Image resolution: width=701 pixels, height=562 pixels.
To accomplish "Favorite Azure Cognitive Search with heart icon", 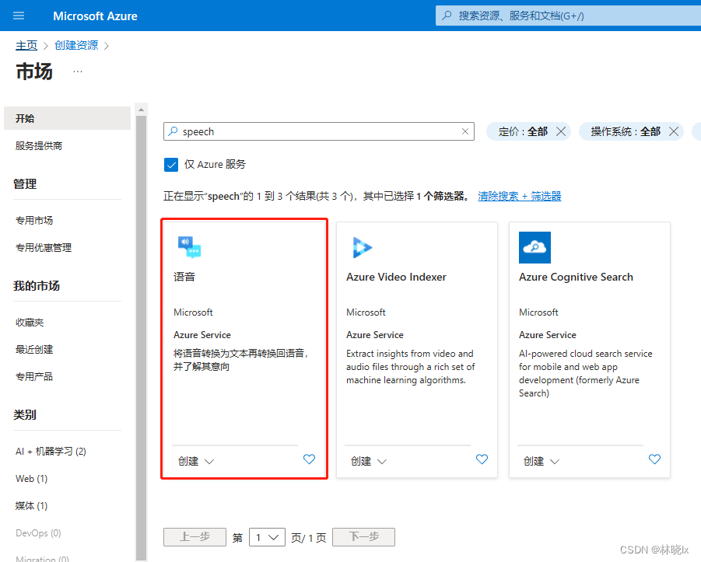I will pyautogui.click(x=654, y=459).
